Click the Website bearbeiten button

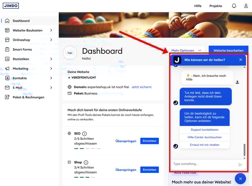click(228, 50)
